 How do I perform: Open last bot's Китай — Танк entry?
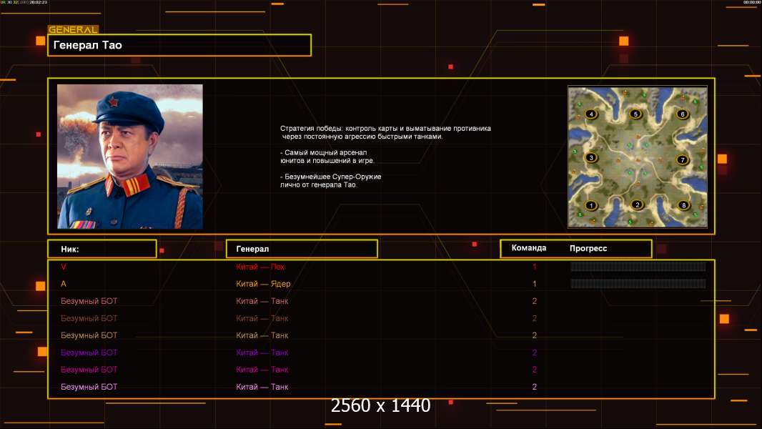pos(262,387)
